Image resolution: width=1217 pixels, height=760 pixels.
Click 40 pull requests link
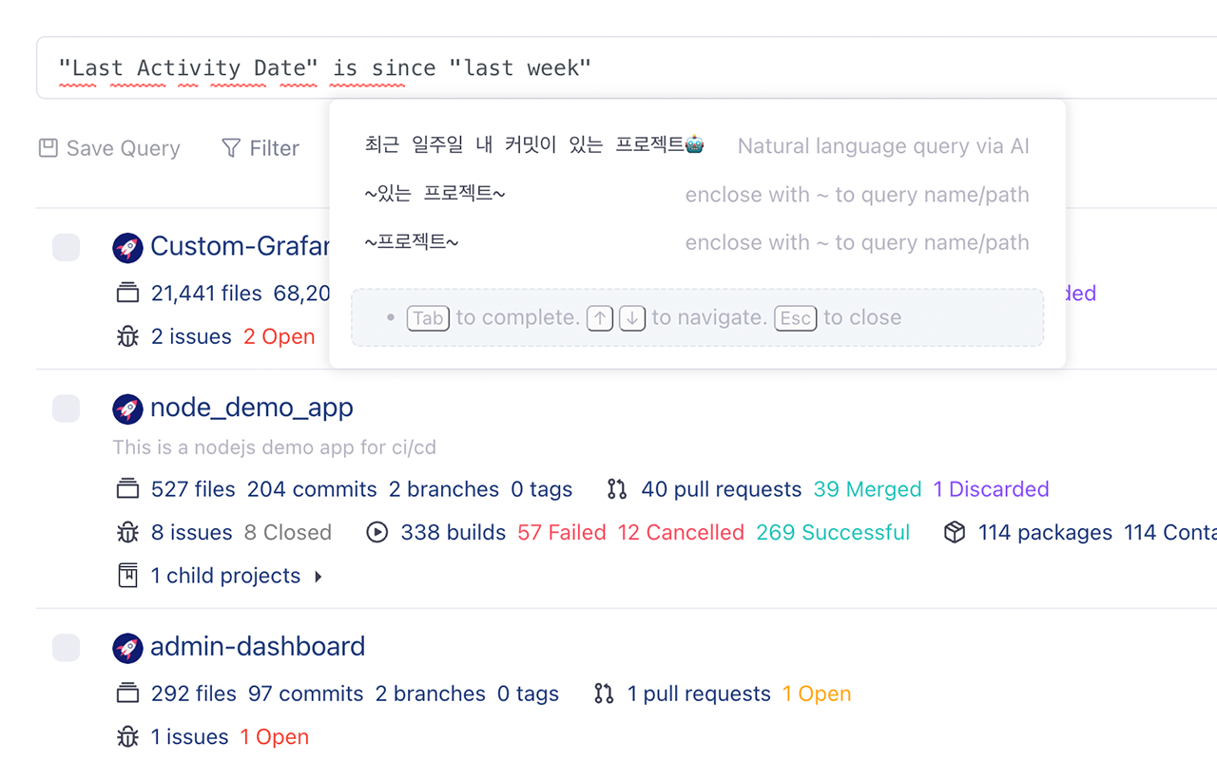(x=721, y=489)
